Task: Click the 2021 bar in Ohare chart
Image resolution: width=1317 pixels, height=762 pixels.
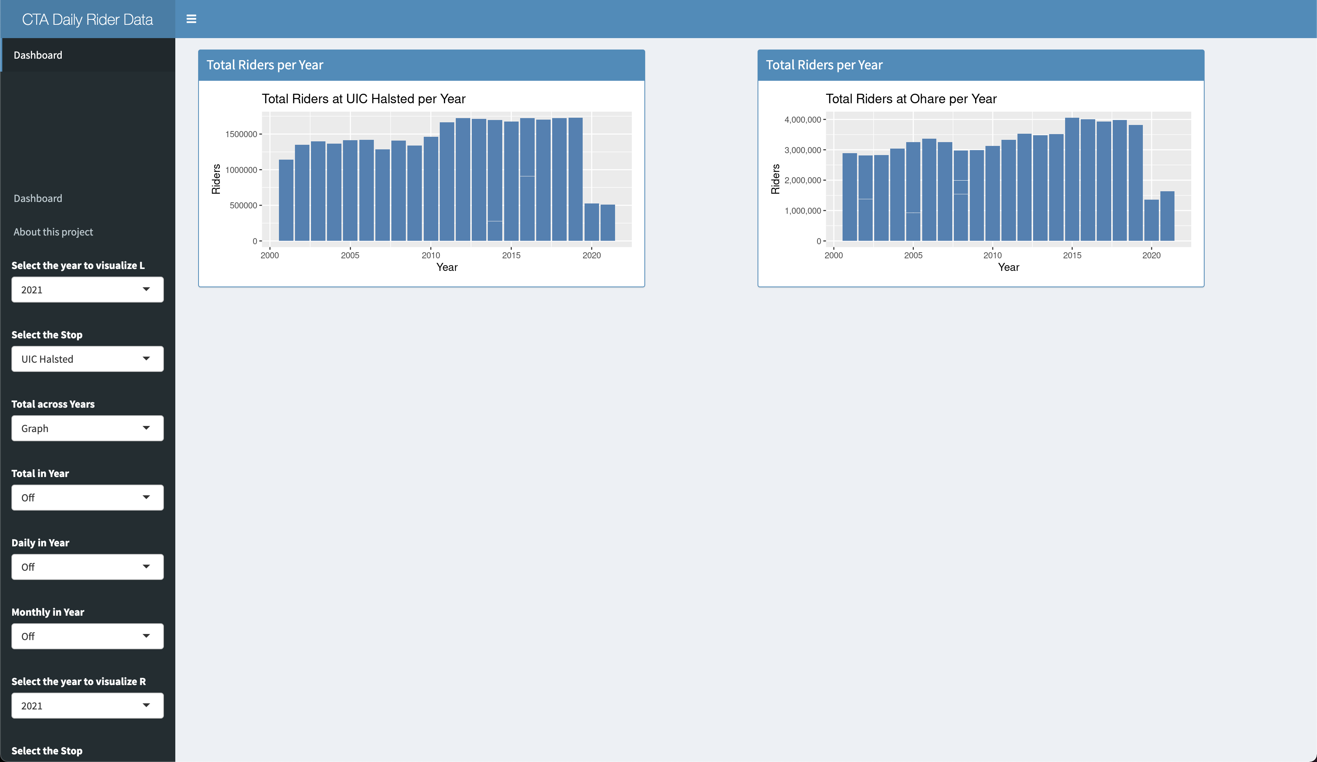Action: [1167, 216]
